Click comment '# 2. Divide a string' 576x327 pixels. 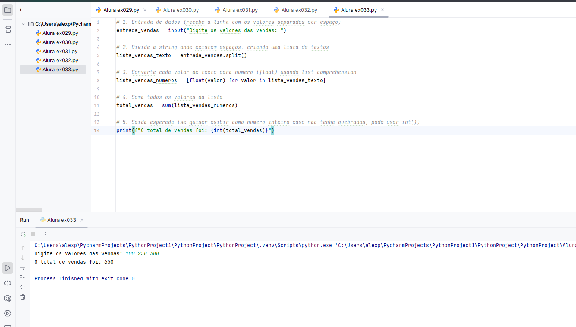pyautogui.click(x=222, y=47)
